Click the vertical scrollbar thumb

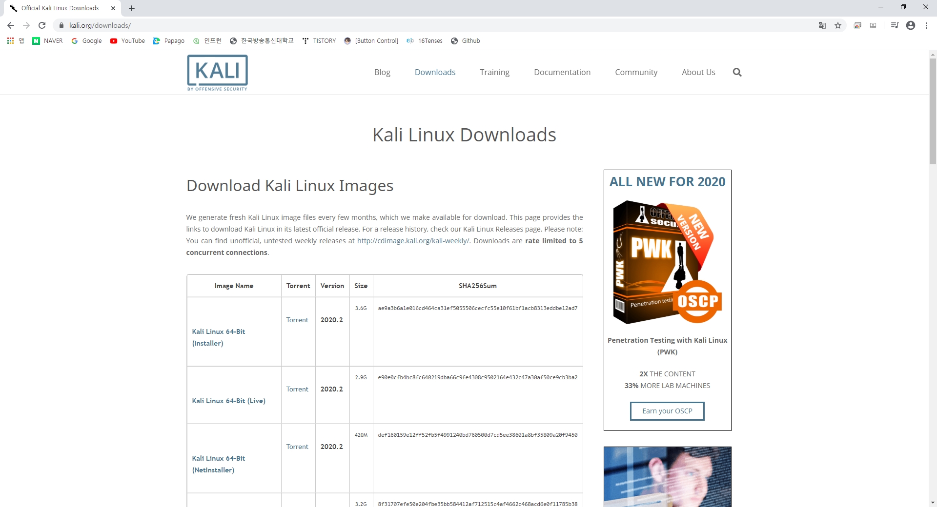[x=933, y=111]
